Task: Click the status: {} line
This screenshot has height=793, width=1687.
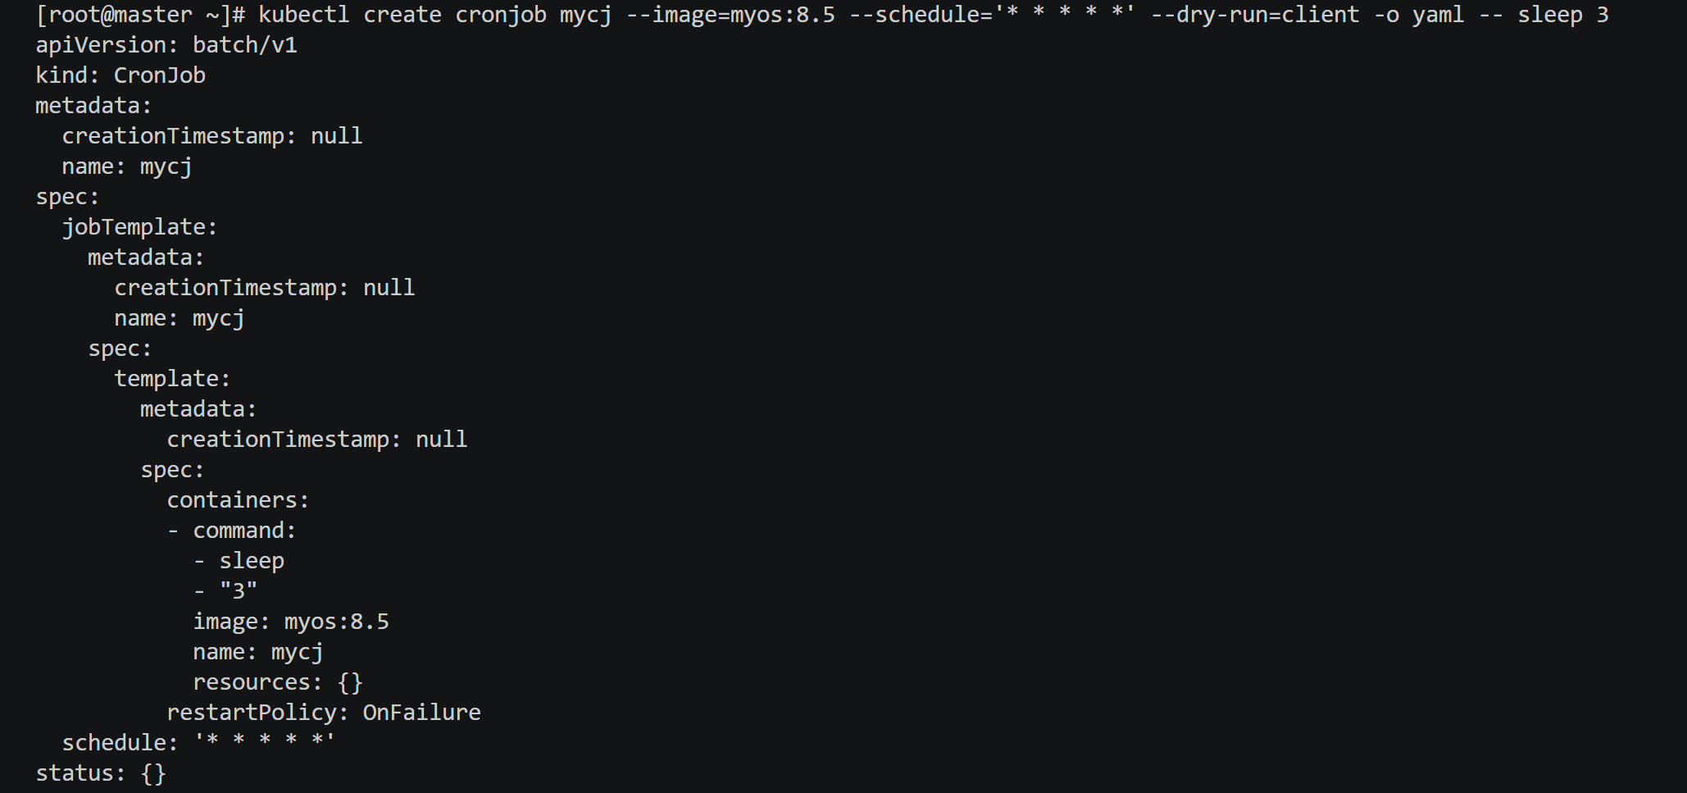Action: point(101,773)
